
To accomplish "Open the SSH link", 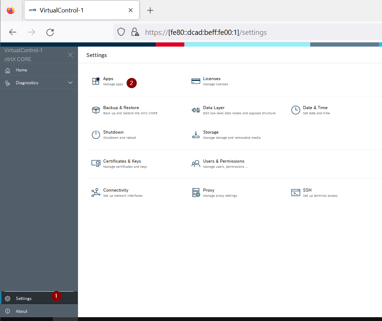I will click(307, 190).
